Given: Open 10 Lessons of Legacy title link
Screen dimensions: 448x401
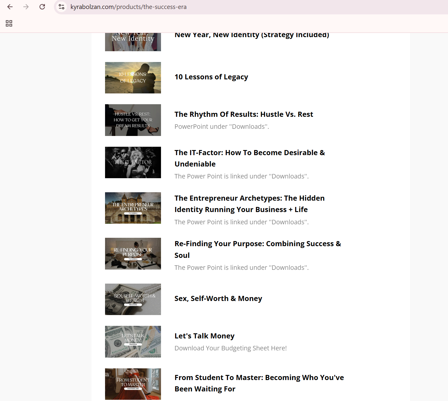Looking at the screenshot, I should (x=211, y=77).
